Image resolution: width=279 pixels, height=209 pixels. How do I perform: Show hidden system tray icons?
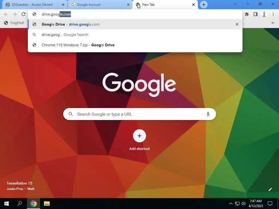(231, 204)
